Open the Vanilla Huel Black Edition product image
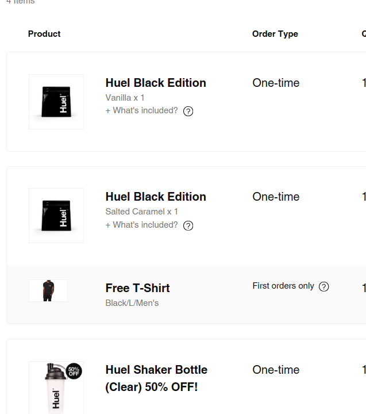 [x=56, y=102]
